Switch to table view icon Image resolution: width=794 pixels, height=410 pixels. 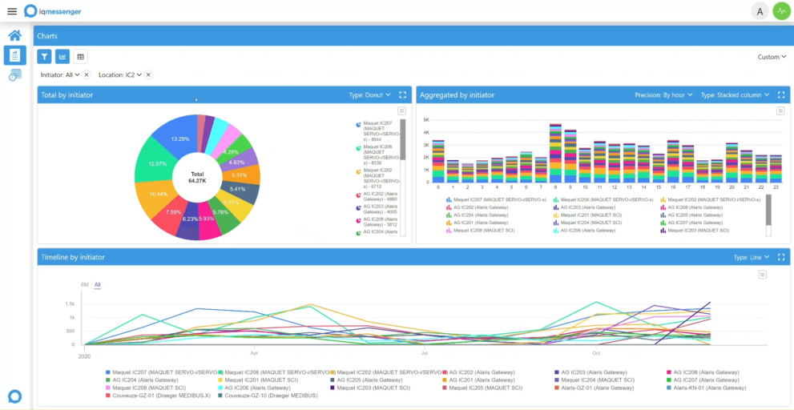80,57
